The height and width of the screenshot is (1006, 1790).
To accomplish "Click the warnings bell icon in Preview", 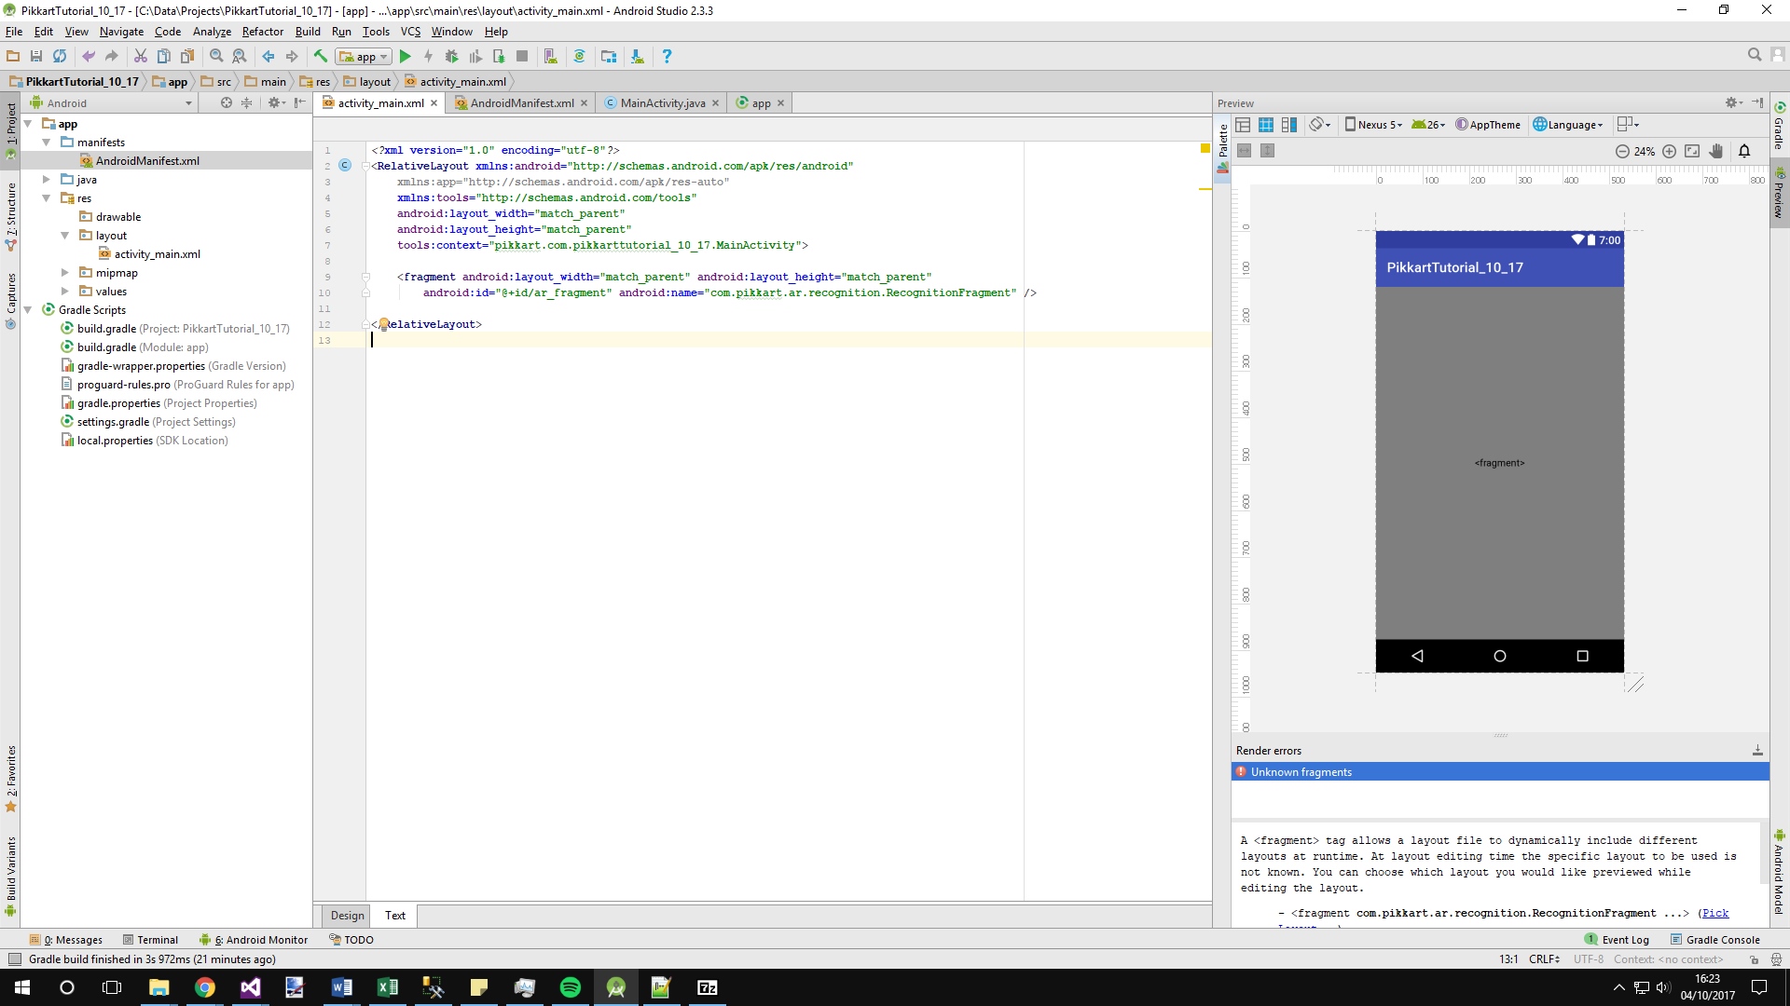I will (x=1744, y=151).
